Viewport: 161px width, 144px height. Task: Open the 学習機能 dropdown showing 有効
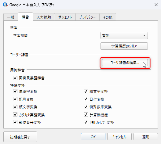[x=124, y=35]
